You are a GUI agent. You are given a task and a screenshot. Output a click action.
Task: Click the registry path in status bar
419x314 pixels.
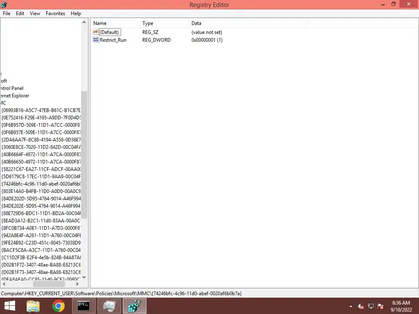121,294
